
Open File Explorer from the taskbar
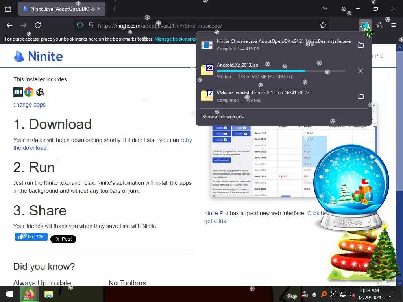click(x=48, y=294)
